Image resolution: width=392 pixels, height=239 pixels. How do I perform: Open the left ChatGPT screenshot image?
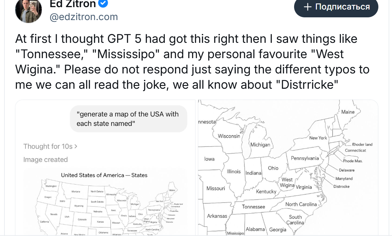(x=105, y=168)
